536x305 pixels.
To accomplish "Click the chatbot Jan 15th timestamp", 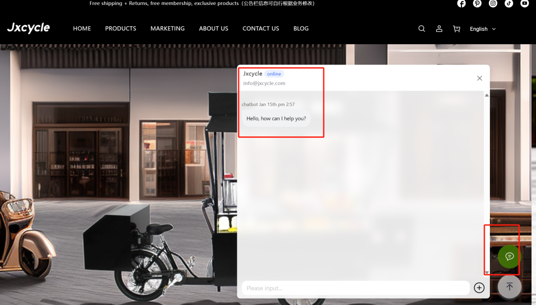I will [x=268, y=105].
